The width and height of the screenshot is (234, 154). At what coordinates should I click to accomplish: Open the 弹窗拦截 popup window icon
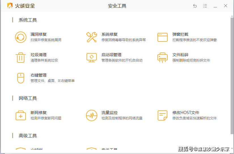pyautogui.click(x=162, y=37)
